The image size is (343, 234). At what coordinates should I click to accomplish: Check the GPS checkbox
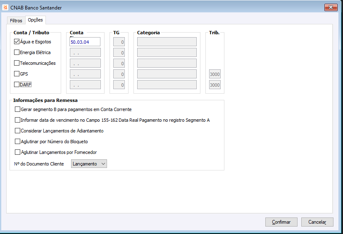tap(17, 73)
